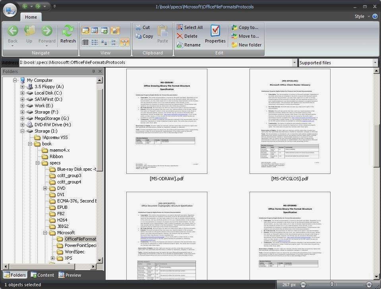Screen dimensions: 381x289
Task: Click the green Back arrow icon
Action: point(13,31)
